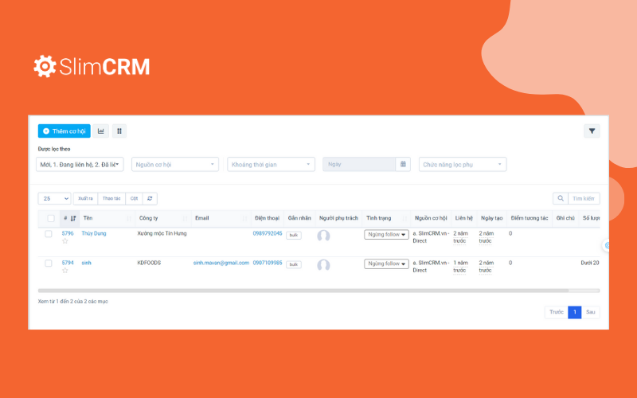The height and width of the screenshot is (398, 637).
Task: Expand the Chức năng lọc phụ dropdown
Action: (463, 165)
